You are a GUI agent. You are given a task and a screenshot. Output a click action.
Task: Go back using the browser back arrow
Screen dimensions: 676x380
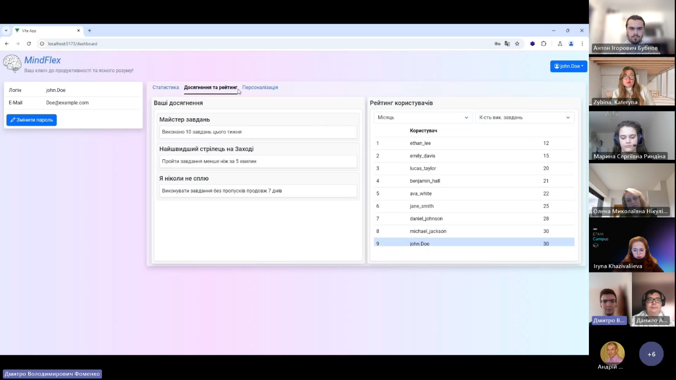[x=7, y=44]
